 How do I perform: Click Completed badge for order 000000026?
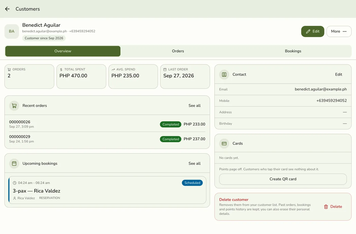pos(171,124)
